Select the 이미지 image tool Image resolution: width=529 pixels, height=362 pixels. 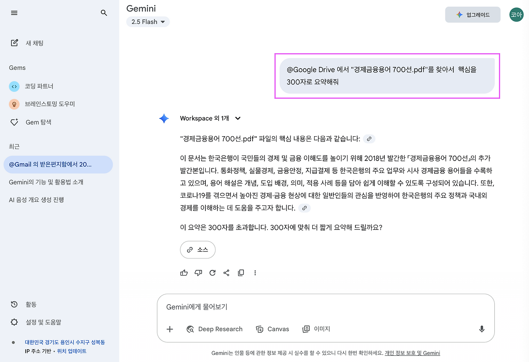pos(316,329)
